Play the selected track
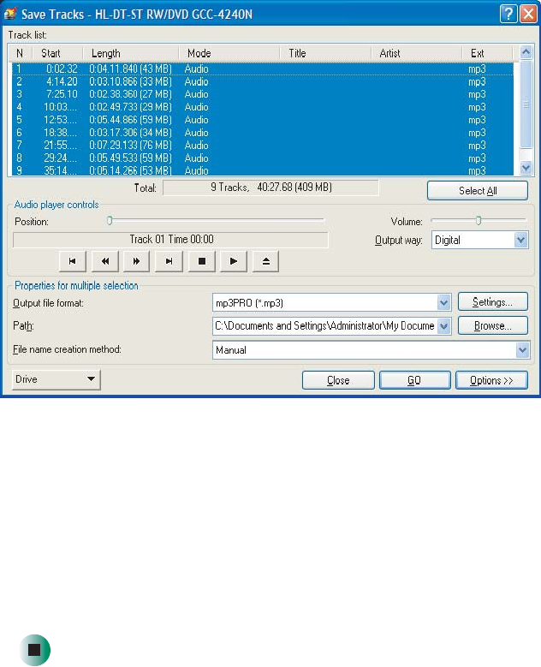 click(234, 261)
